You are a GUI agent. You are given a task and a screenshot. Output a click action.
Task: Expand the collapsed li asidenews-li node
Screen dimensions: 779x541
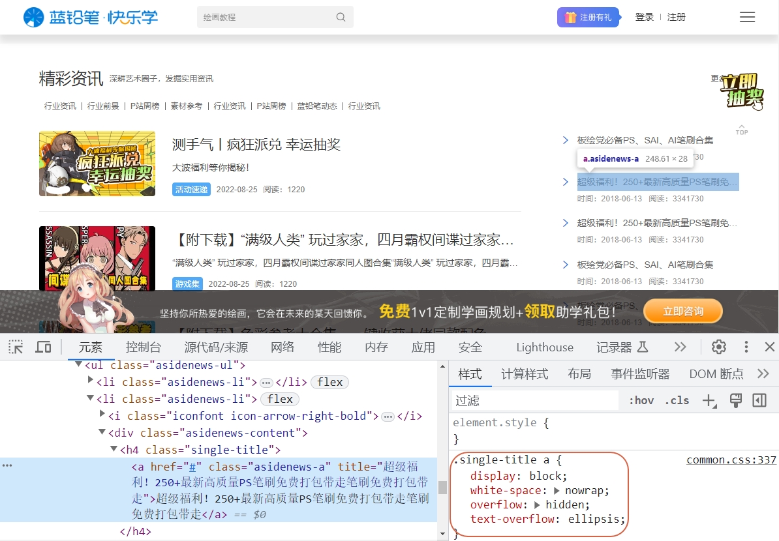coord(90,380)
